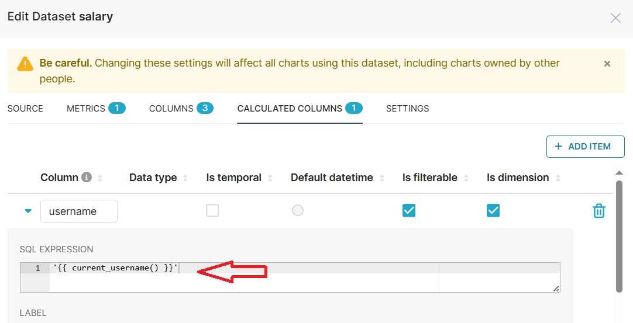Uncheck Is filterable for username
This screenshot has height=323, width=633.
[409, 210]
